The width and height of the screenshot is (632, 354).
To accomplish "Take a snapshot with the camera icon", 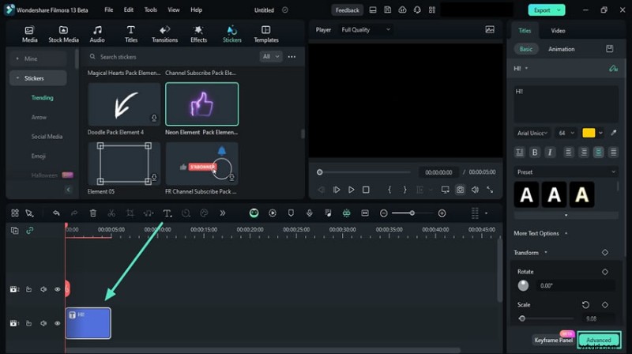I will (x=461, y=190).
